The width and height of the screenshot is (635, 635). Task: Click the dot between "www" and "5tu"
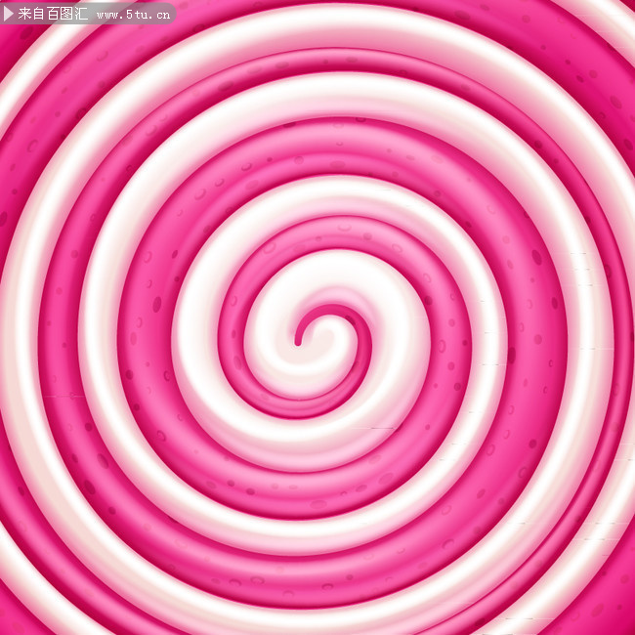[x=122, y=19]
